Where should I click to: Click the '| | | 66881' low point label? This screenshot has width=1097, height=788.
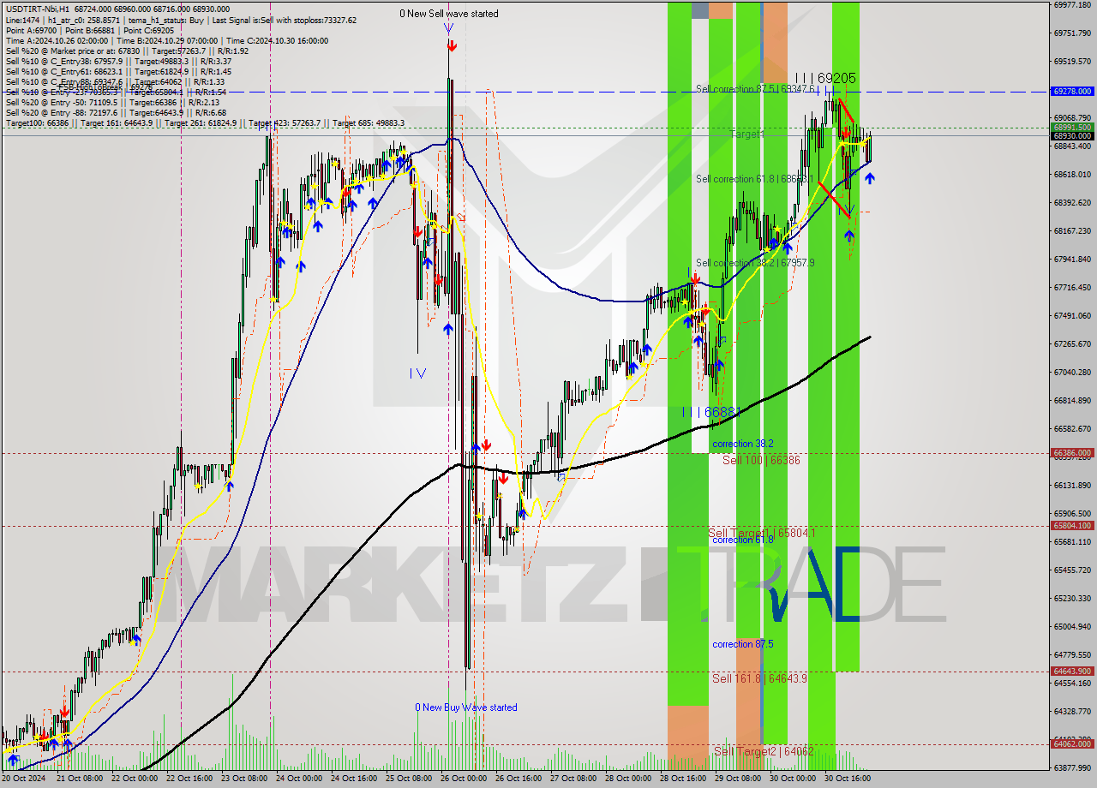point(710,412)
